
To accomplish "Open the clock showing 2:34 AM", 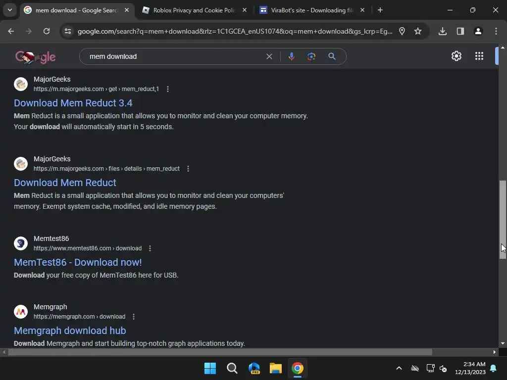I will tap(470, 368).
